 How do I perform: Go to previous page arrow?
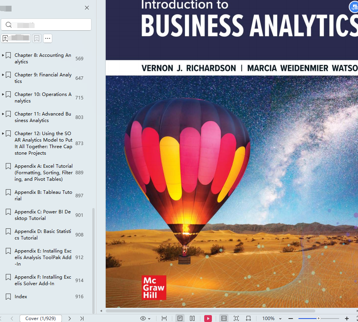tap(12, 319)
